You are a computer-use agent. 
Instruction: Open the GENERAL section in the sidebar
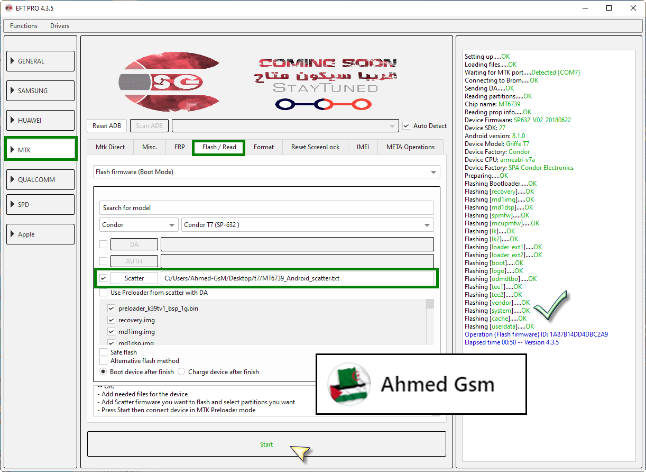40,61
